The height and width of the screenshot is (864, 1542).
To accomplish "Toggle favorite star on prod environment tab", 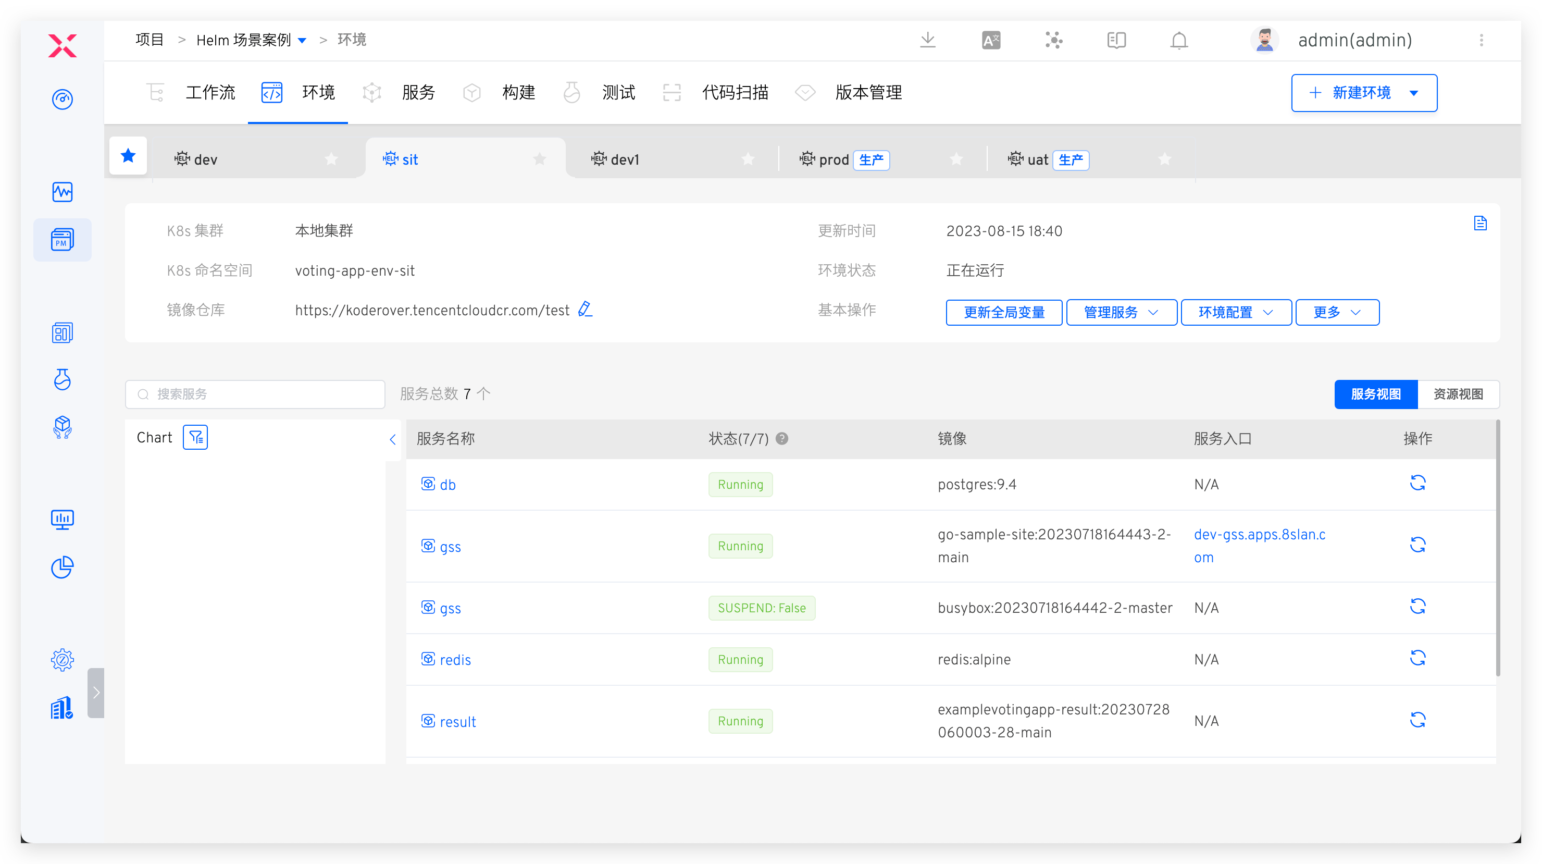I will point(956,159).
